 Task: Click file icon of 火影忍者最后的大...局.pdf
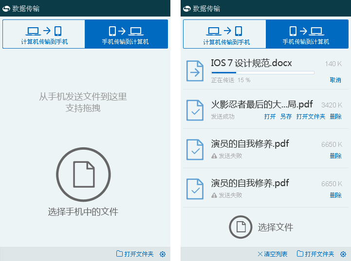tap(195, 110)
